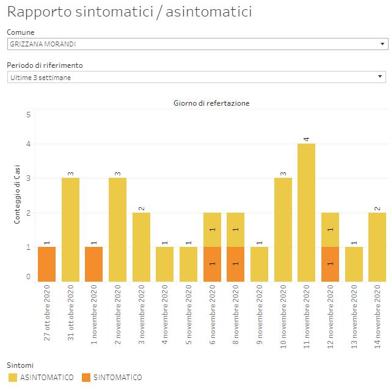Select the bar for 2 novembre 2020
This screenshot has height=388, width=391.
117,229
